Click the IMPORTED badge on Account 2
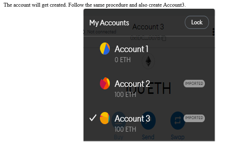Viewport: 233px width, 143px height. click(194, 83)
